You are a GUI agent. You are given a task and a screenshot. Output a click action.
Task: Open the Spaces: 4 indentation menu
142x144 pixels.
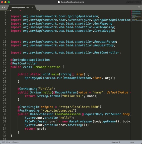[x=116, y=142]
